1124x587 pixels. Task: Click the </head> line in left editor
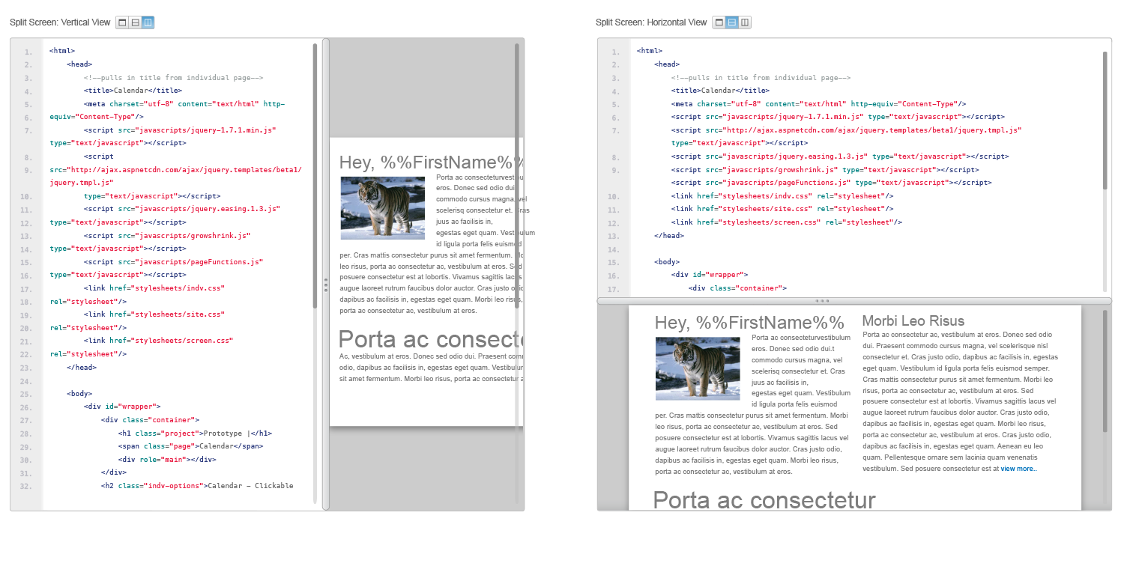click(82, 368)
